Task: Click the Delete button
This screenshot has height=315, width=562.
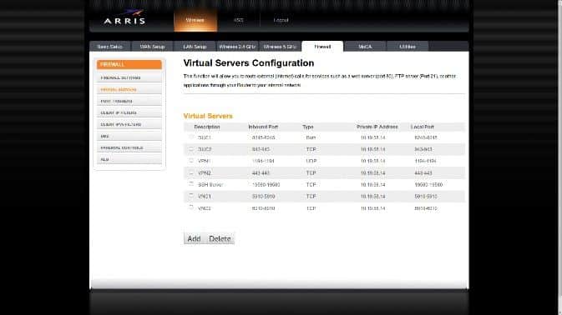Action: pos(220,238)
